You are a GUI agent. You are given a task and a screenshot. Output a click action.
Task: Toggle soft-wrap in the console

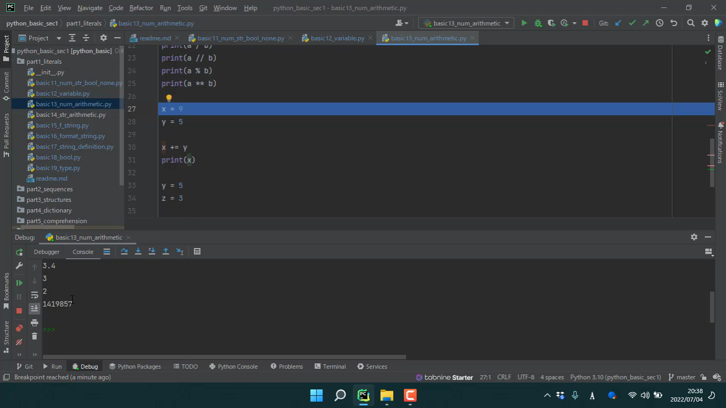(34, 295)
